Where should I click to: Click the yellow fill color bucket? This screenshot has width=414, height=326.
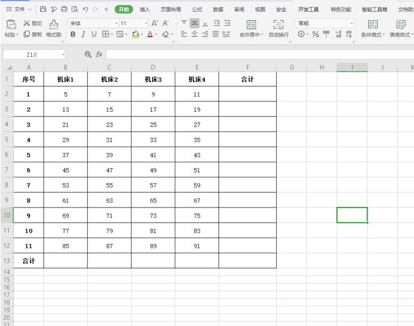coord(135,34)
